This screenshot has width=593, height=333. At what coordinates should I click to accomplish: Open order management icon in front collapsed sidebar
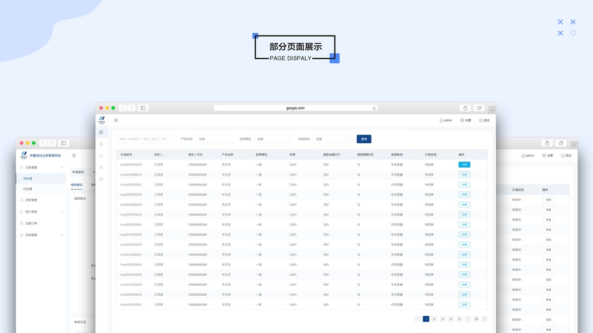[101, 133]
